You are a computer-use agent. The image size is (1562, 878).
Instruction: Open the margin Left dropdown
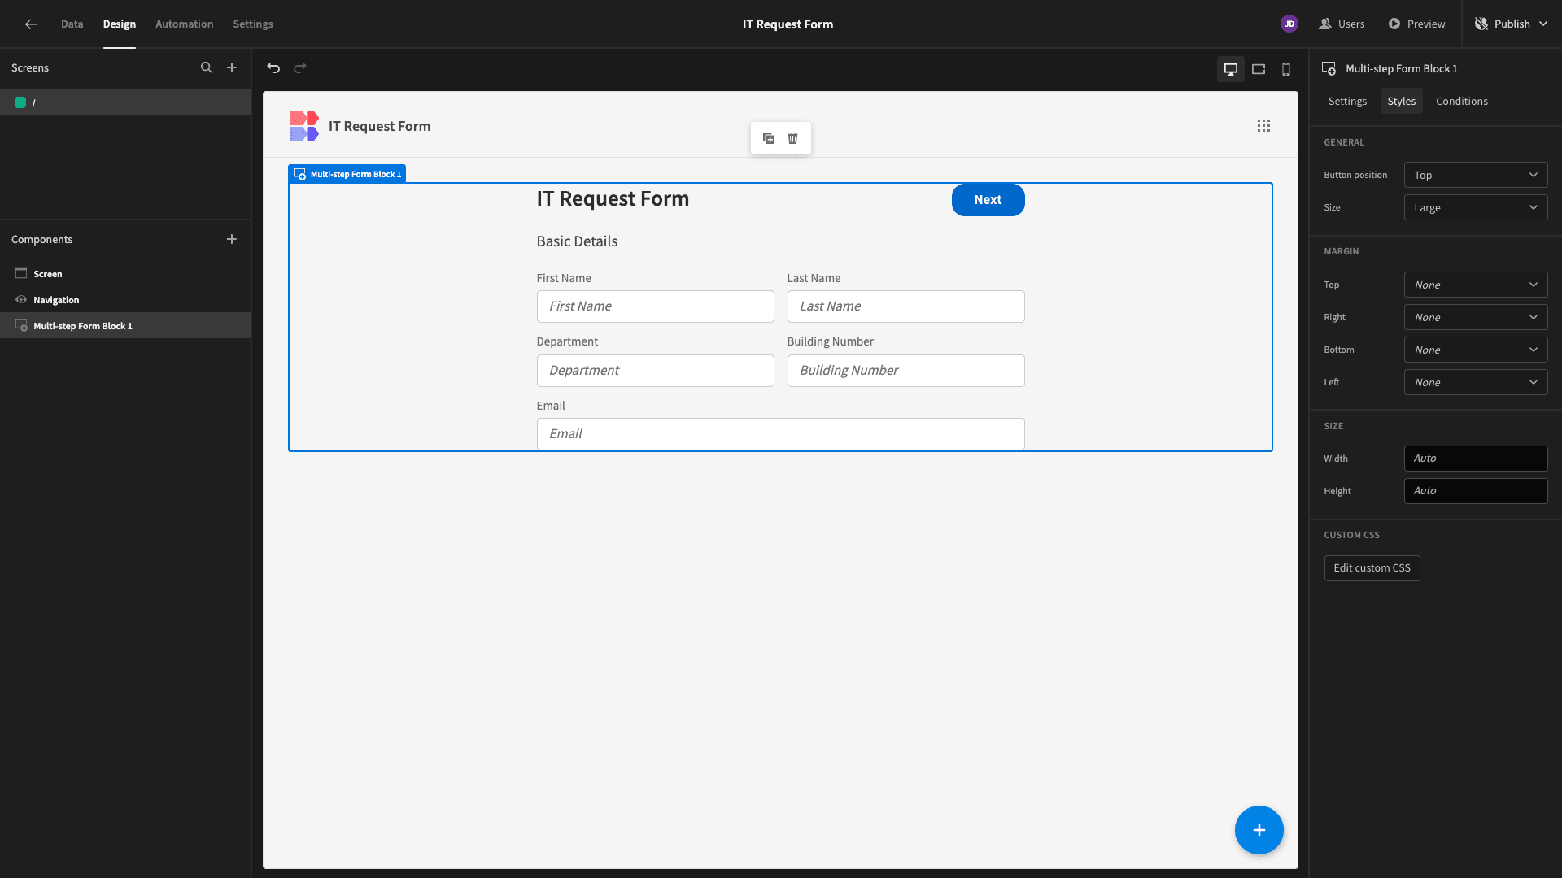(x=1476, y=383)
